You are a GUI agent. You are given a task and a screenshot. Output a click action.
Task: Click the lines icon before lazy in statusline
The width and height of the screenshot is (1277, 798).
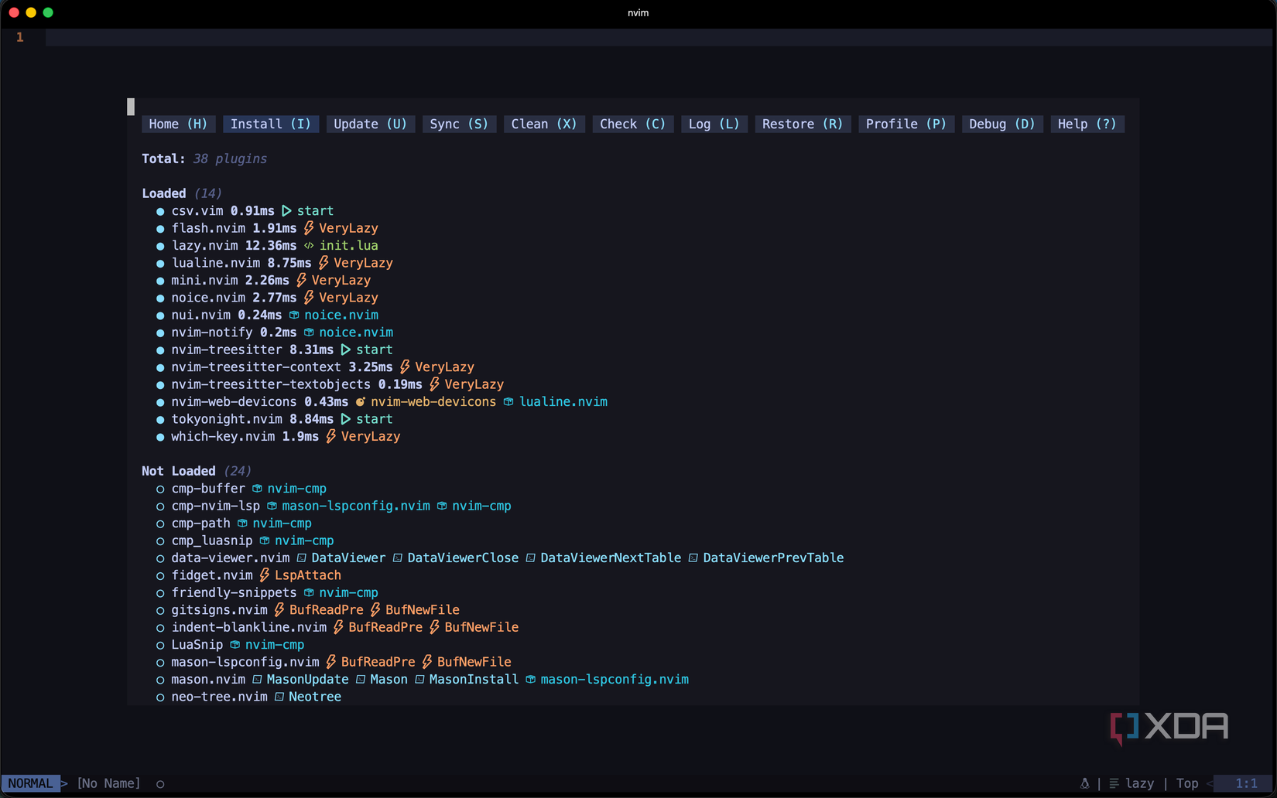1114,783
